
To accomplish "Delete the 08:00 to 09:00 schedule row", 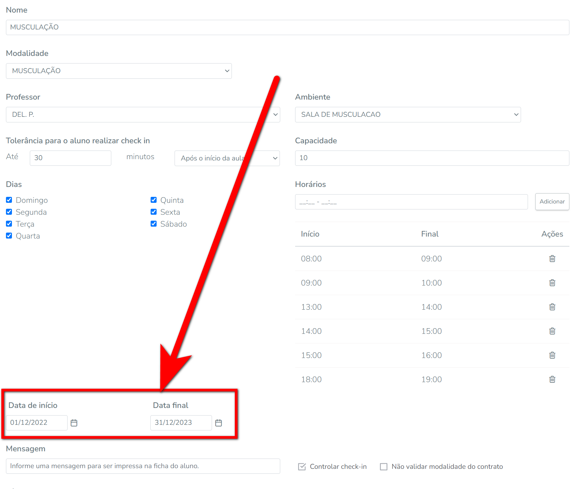I will pyautogui.click(x=552, y=259).
